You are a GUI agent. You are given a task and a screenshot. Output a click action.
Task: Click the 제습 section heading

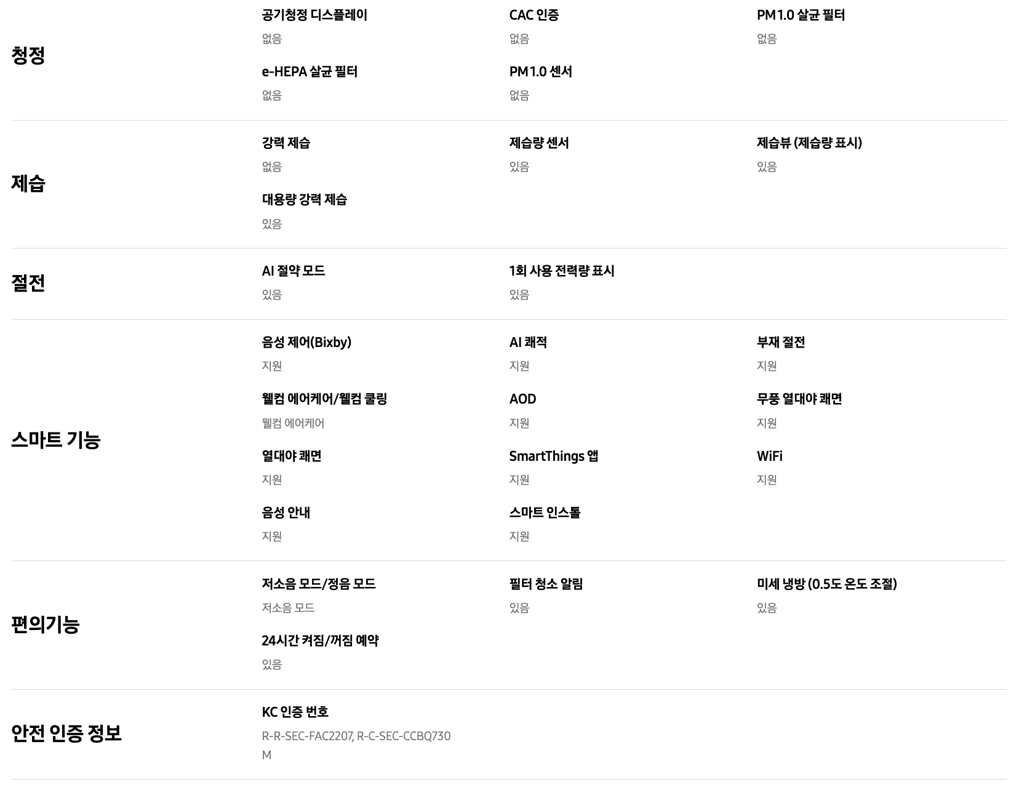(28, 183)
